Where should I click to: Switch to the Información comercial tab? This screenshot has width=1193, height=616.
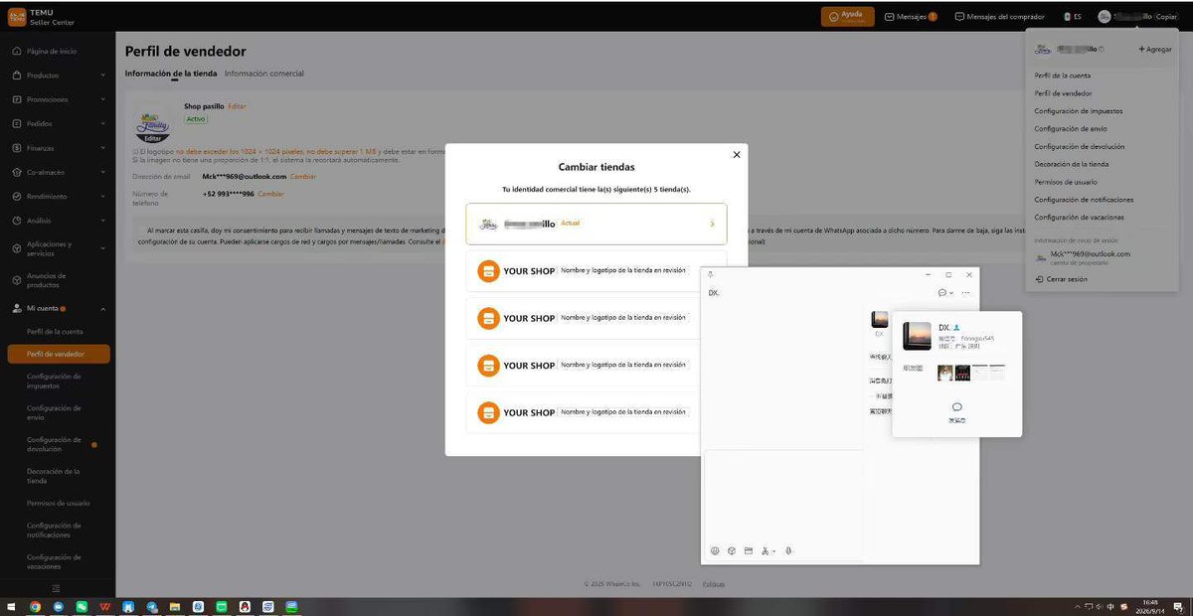264,74
